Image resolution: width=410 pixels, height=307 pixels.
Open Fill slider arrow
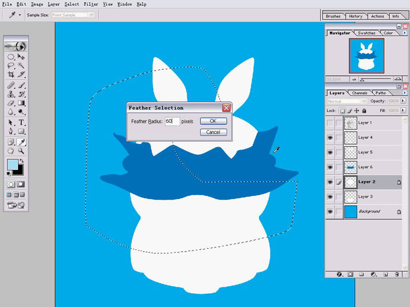click(x=403, y=110)
